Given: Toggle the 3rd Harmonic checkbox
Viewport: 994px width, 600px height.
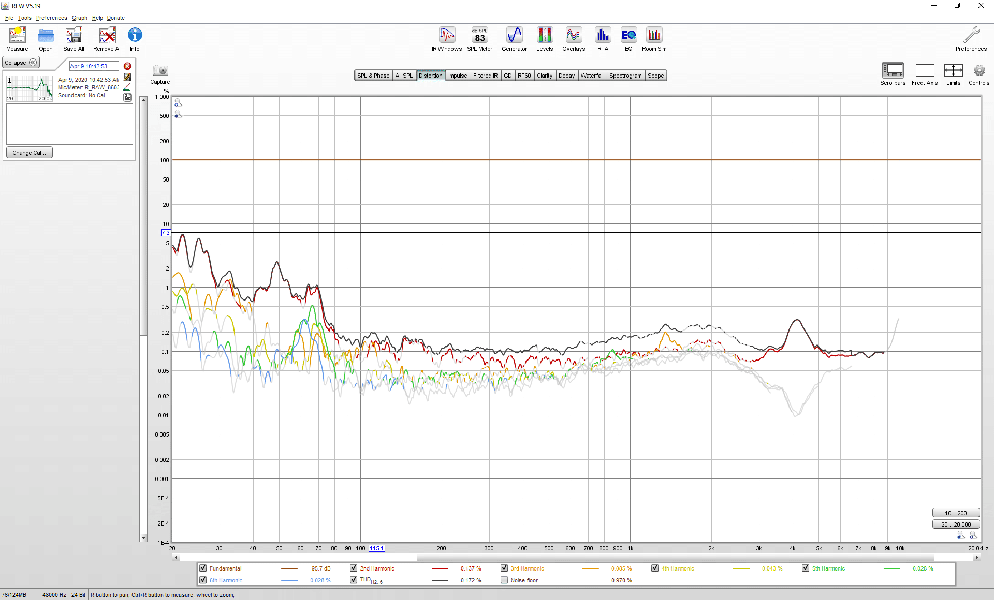Looking at the screenshot, I should (x=504, y=568).
